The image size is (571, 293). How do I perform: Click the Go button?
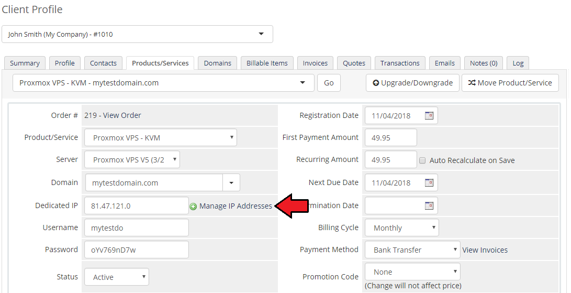329,83
